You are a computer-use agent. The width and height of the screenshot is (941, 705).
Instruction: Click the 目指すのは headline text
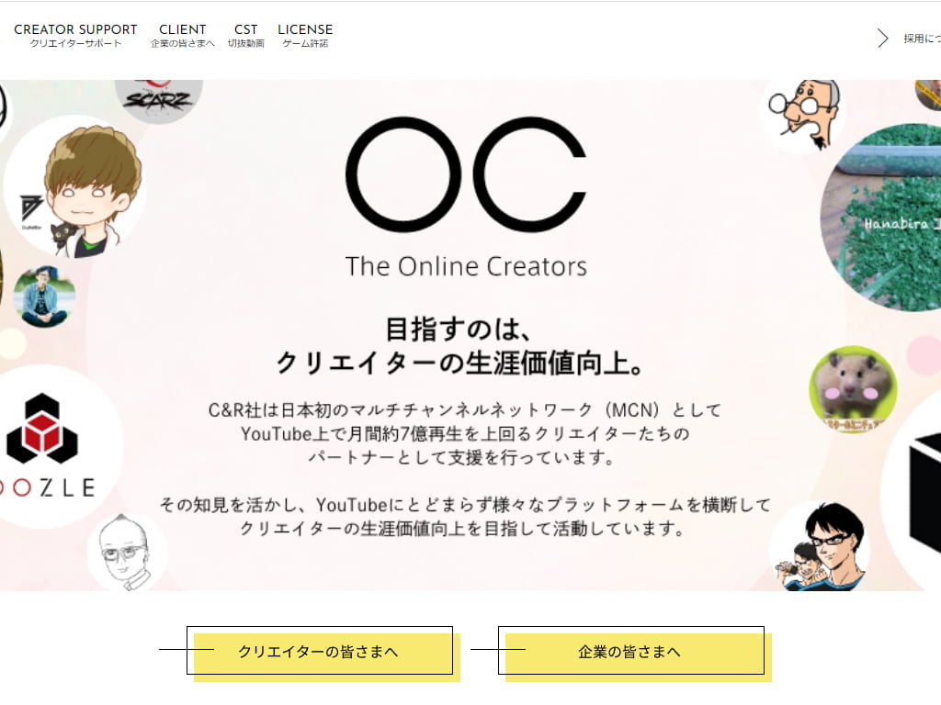(459, 330)
